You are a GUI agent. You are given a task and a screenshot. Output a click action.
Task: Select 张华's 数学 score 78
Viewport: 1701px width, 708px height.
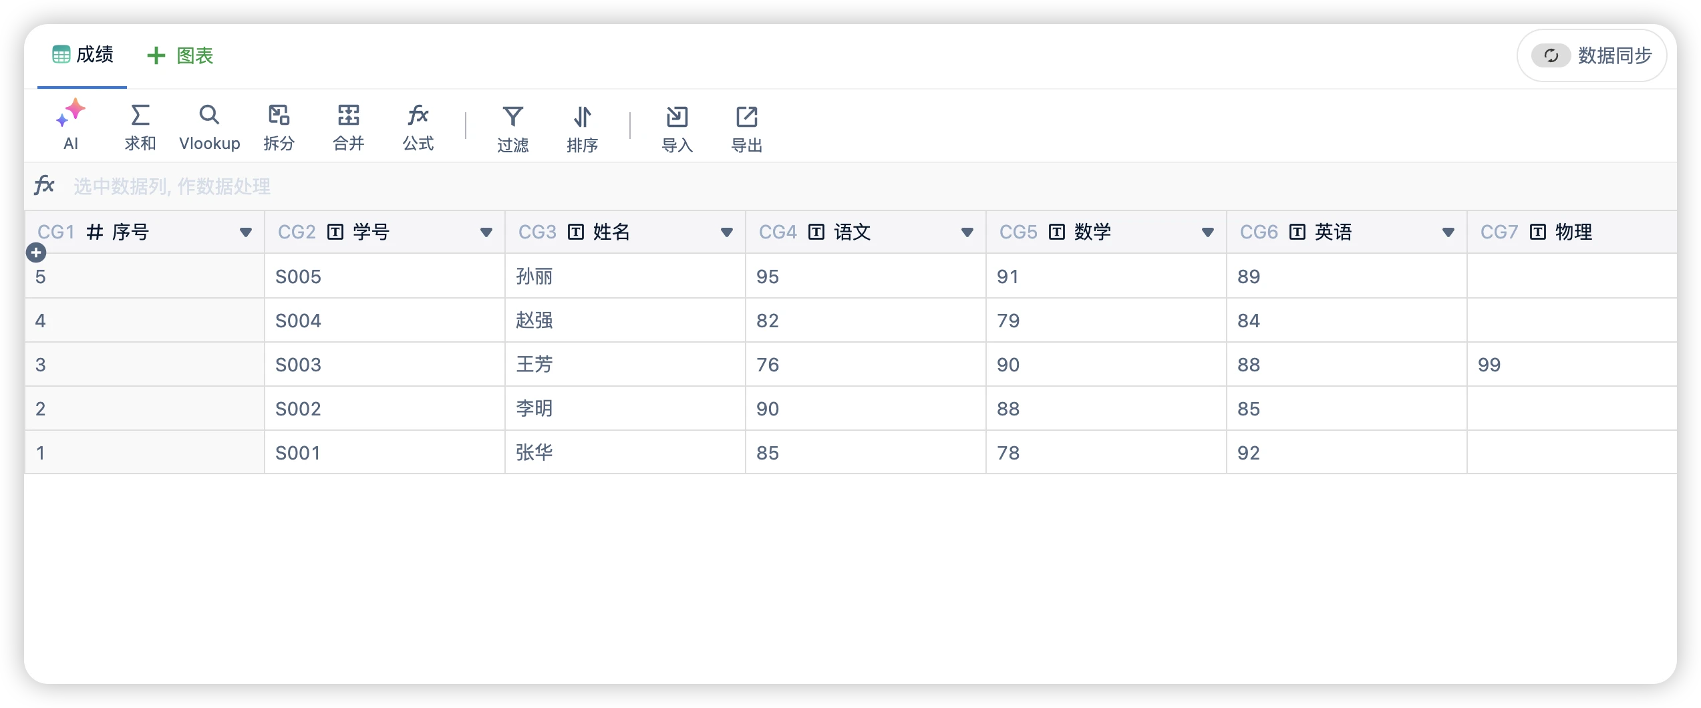pos(1106,453)
